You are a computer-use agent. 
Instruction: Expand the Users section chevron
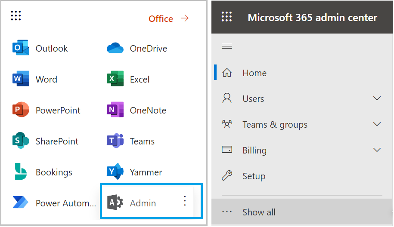click(377, 98)
